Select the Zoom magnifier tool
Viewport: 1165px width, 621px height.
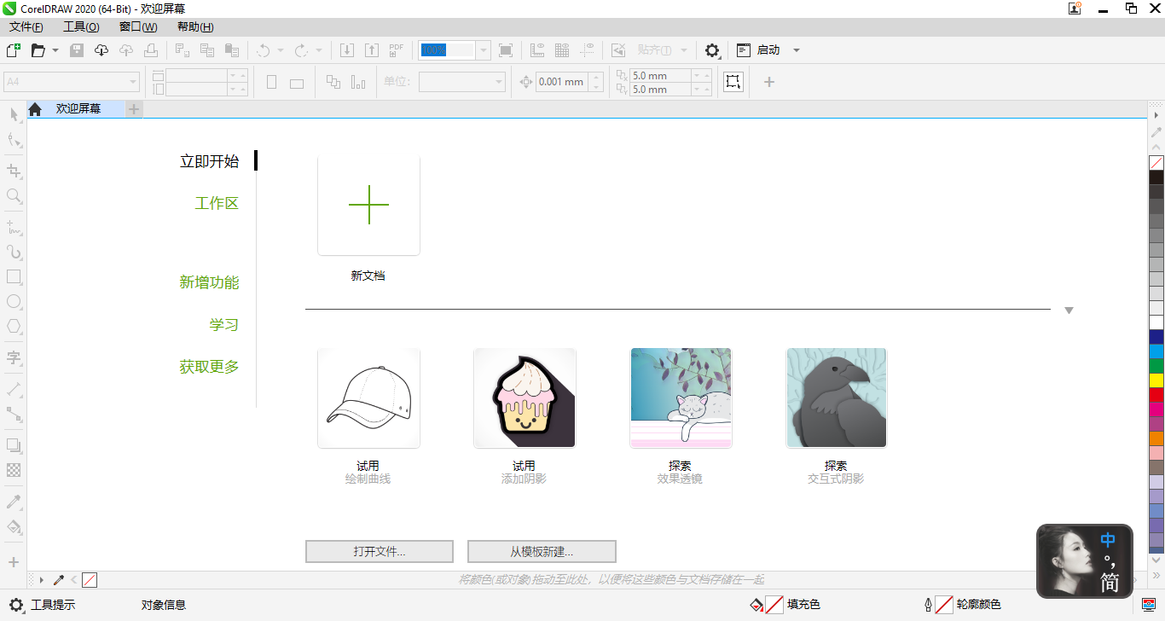tap(14, 196)
